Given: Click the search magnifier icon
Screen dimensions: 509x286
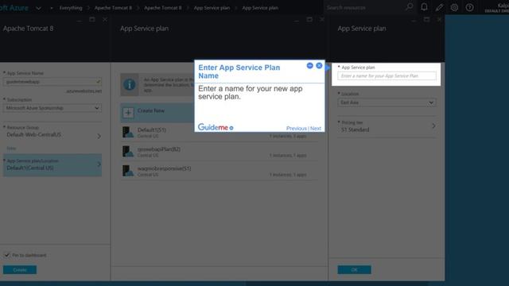Looking at the screenshot, I should click(410, 6).
